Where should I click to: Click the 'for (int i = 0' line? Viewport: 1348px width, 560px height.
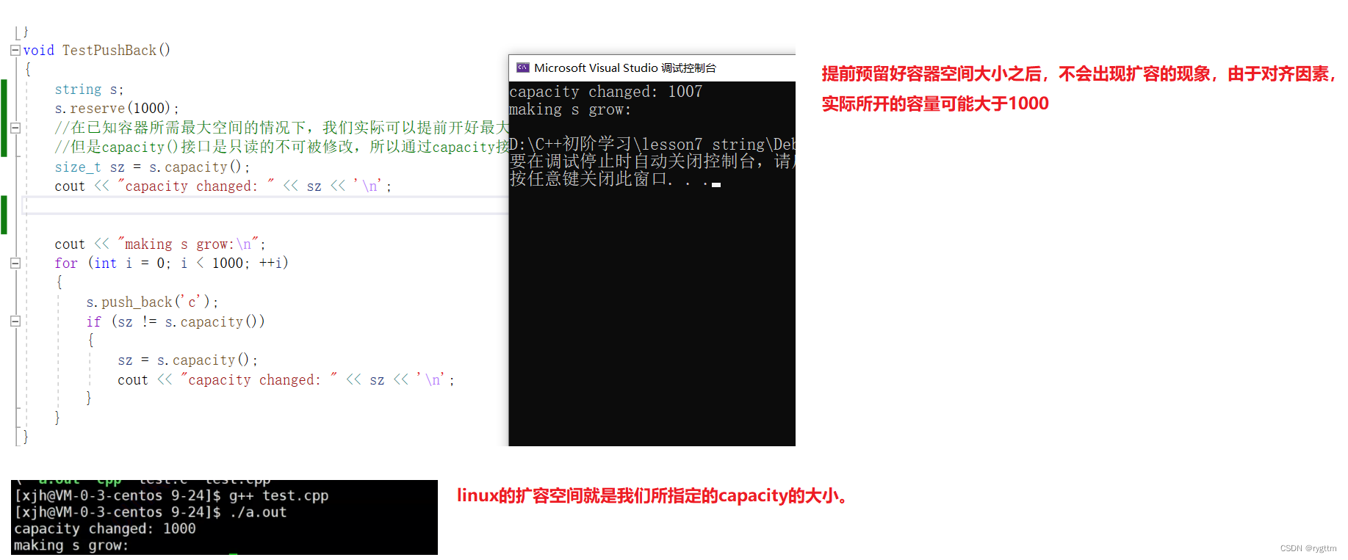pyautogui.click(x=171, y=263)
